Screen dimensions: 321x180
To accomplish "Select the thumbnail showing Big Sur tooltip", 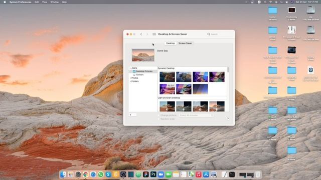I will click(167, 89).
